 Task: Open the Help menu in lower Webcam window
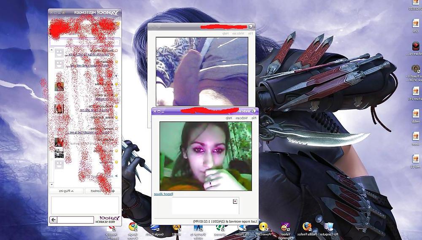coord(229,118)
